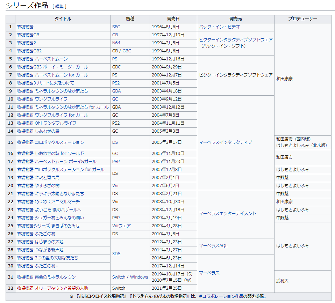
Task: Open 牧場物語 ワンダフルライフ link in row 10
Action: (x=42, y=99)
